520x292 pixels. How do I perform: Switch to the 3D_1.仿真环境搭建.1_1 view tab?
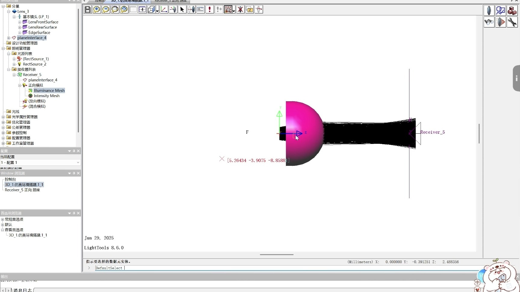(130, 1)
